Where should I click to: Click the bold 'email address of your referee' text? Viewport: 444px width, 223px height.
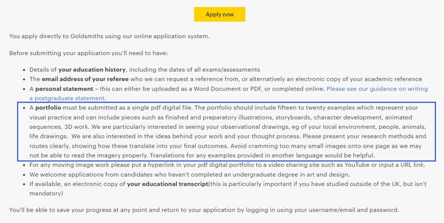(85, 79)
